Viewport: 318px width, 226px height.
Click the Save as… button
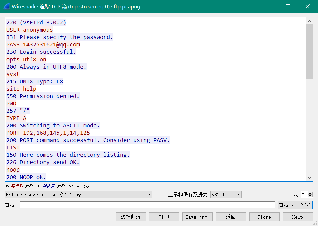pos(197,217)
